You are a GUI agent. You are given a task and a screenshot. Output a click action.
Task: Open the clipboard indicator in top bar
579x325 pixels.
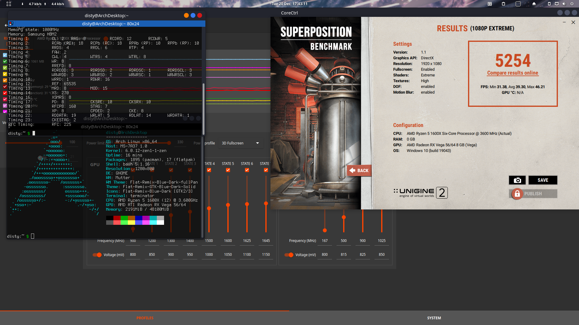pos(503,4)
